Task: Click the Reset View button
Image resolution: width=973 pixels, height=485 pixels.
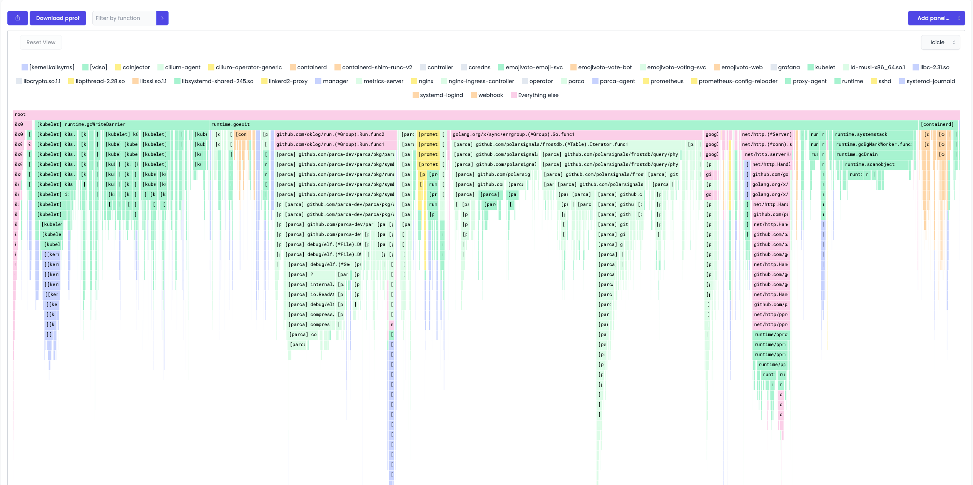Action: 41,42
